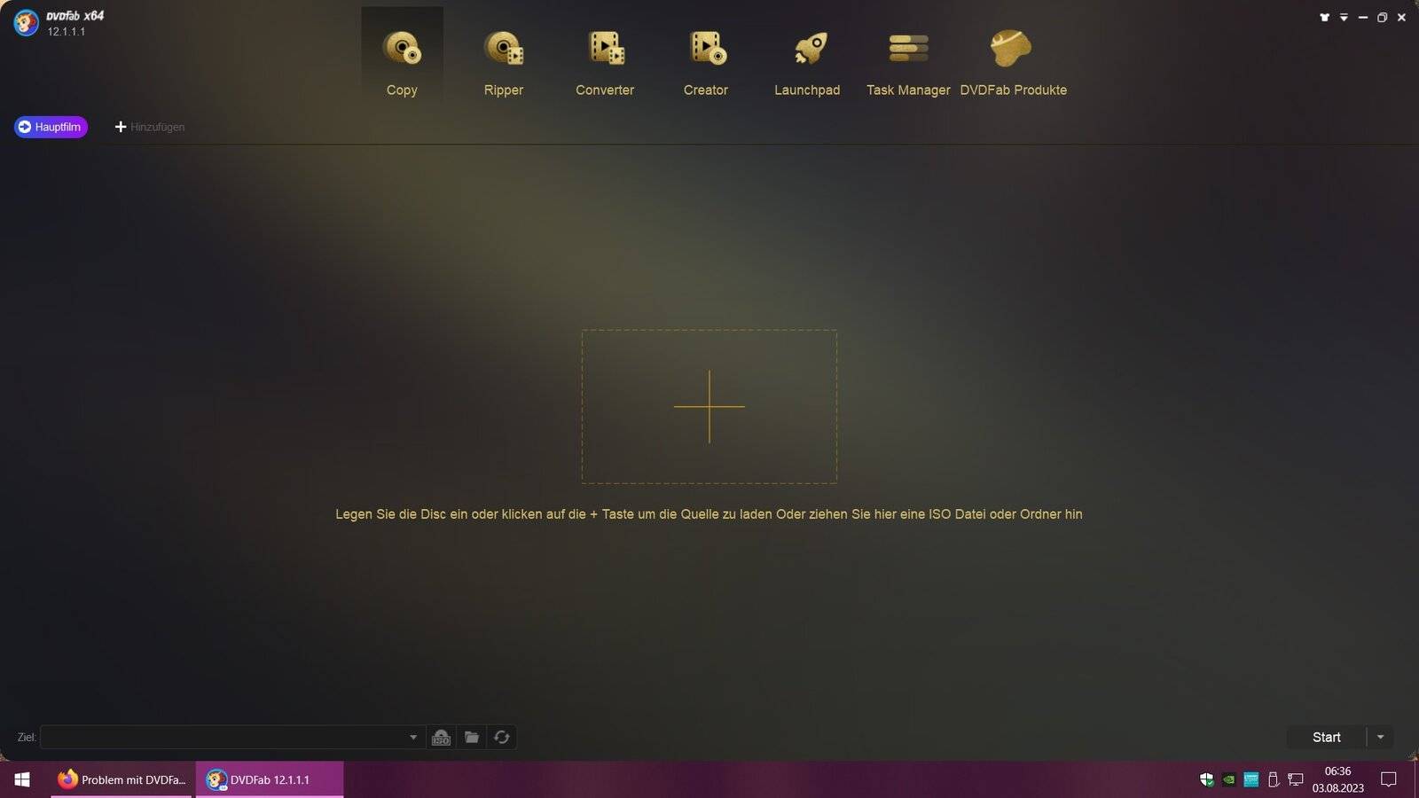Image resolution: width=1419 pixels, height=798 pixels.
Task: Open the title bar settings menu arrow
Action: tap(1344, 17)
